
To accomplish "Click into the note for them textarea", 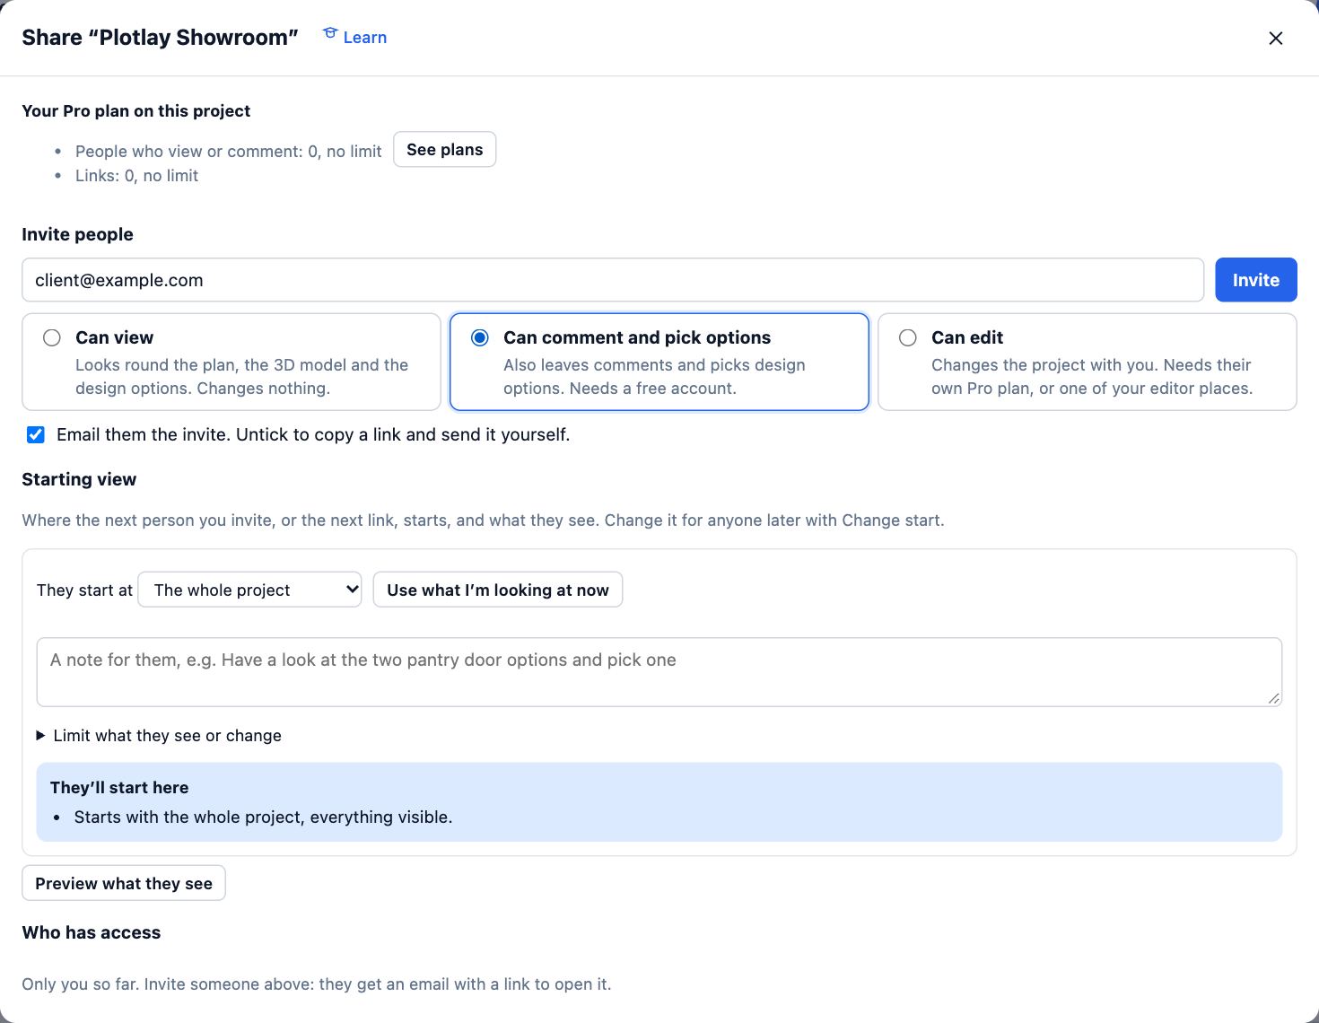I will click(659, 672).
